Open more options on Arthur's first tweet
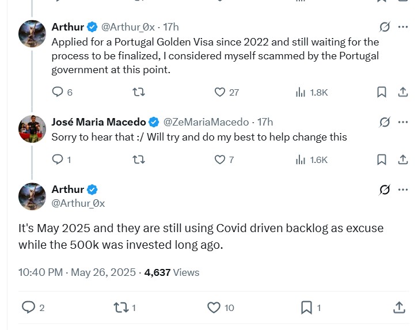Screen dimensions: 418x330 [x=404, y=26]
